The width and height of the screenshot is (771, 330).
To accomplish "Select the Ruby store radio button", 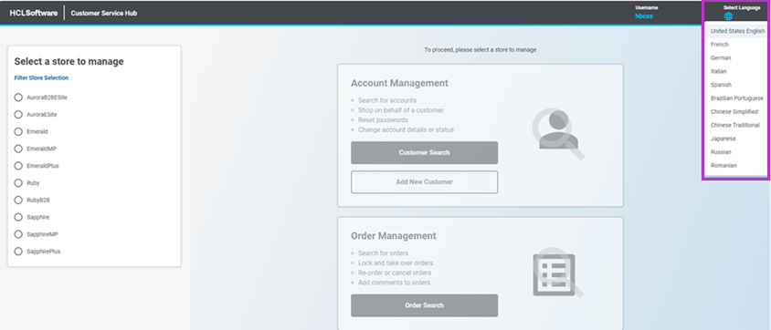I will 18,183.
